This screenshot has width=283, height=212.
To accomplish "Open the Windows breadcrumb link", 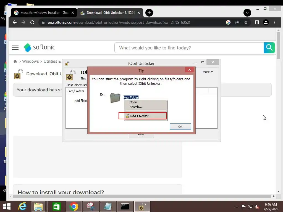I will click(x=30, y=61).
